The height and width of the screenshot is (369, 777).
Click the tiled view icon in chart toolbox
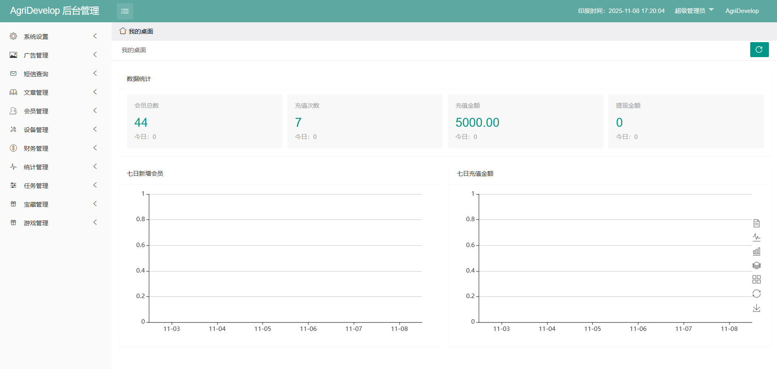[756, 279]
